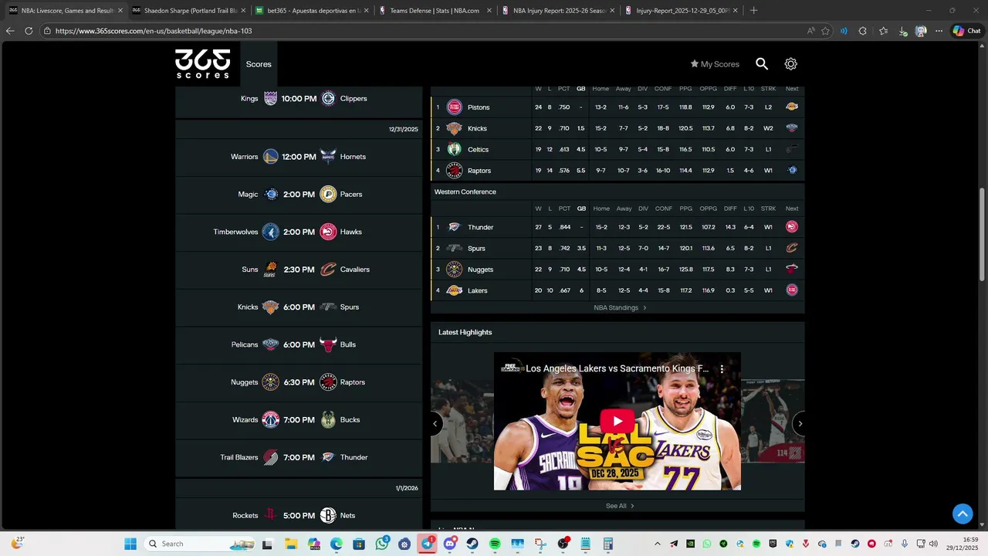
Task: Open the highlight video's three-dot menu
Action: (722, 369)
